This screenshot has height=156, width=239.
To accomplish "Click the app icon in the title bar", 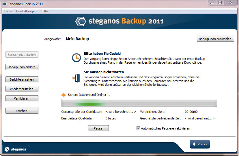I will pos(5,4).
